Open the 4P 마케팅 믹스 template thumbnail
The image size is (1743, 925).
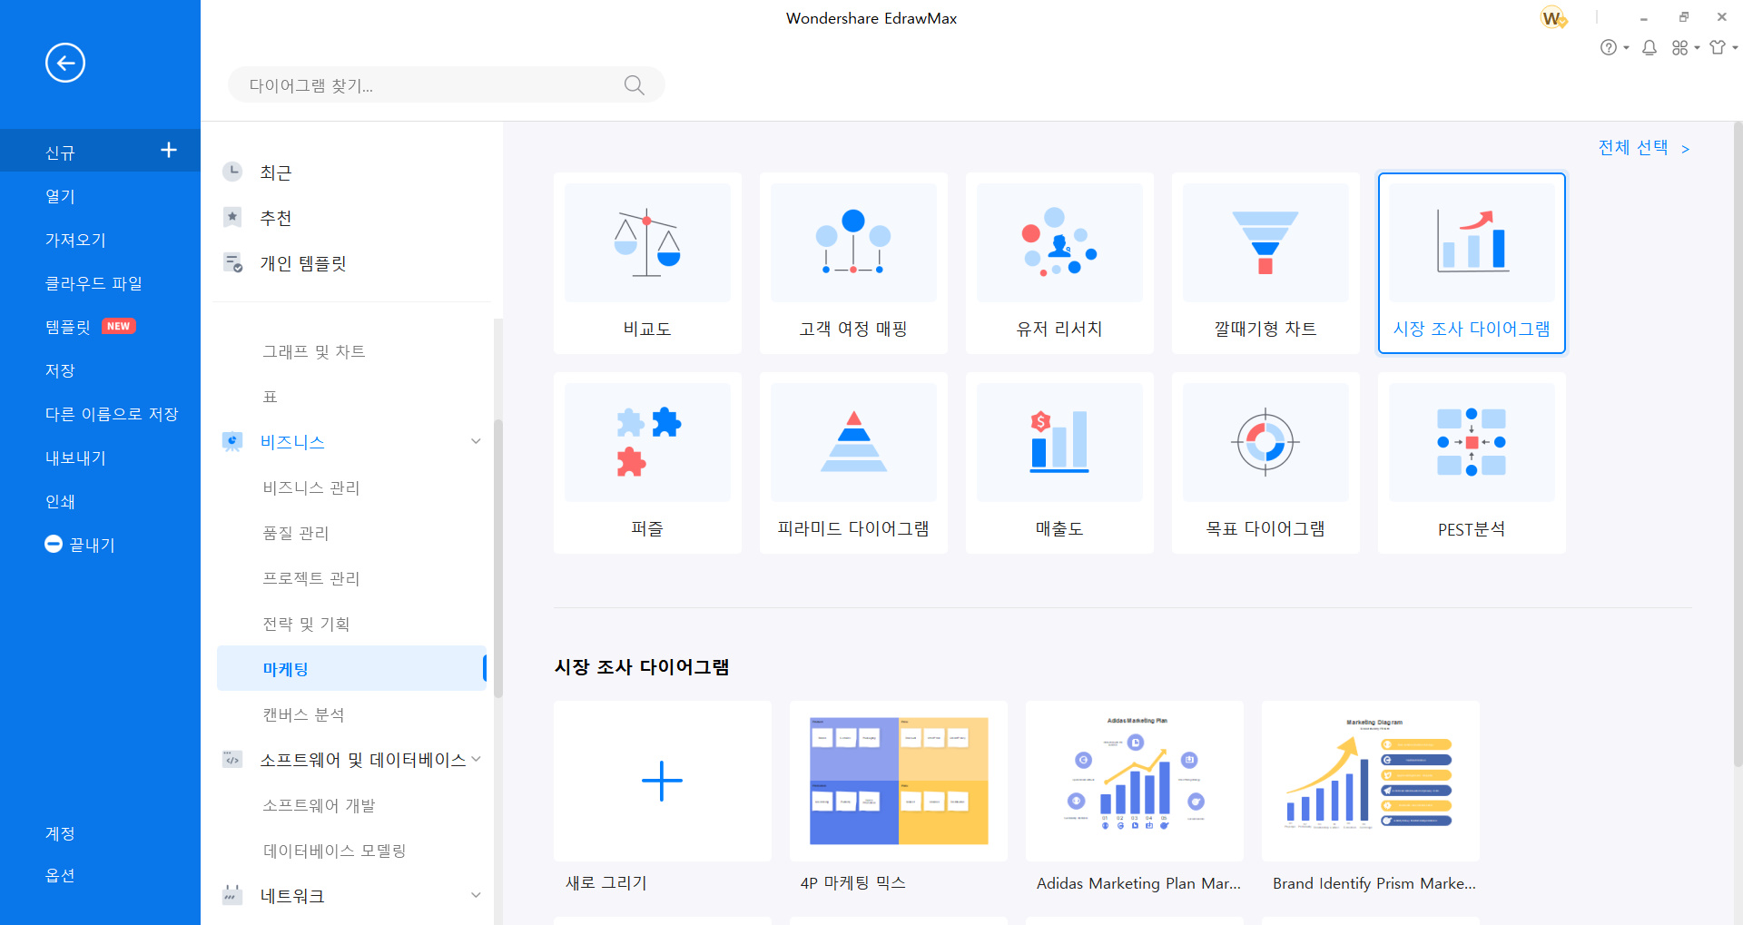coord(898,781)
